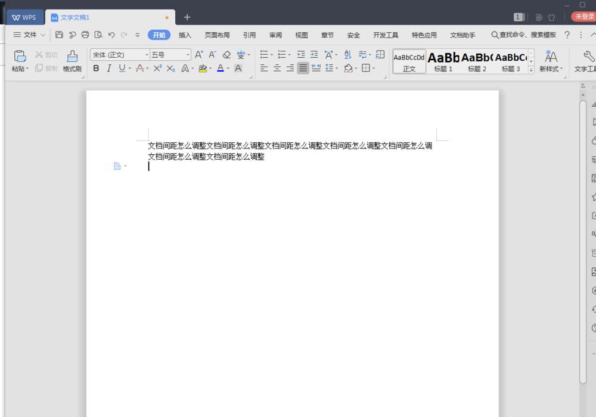The image size is (596, 417).
Task: Select Justify alignment button
Action: [303, 69]
